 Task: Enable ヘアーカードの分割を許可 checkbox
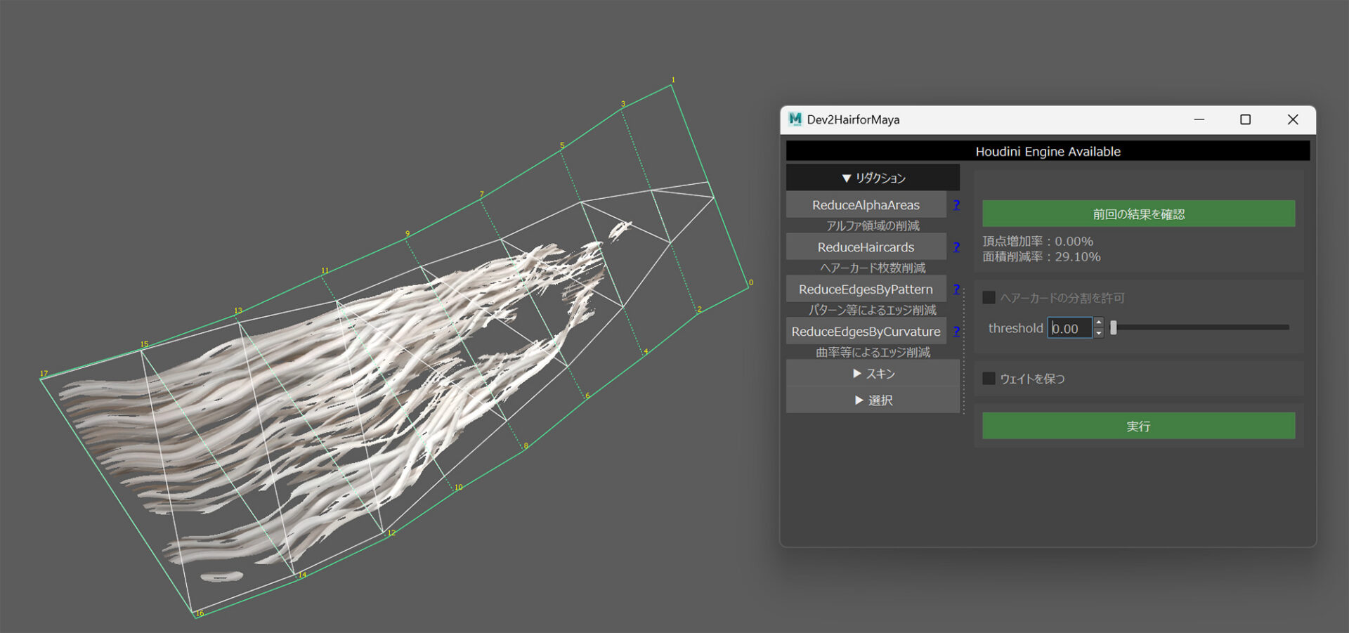pos(989,298)
